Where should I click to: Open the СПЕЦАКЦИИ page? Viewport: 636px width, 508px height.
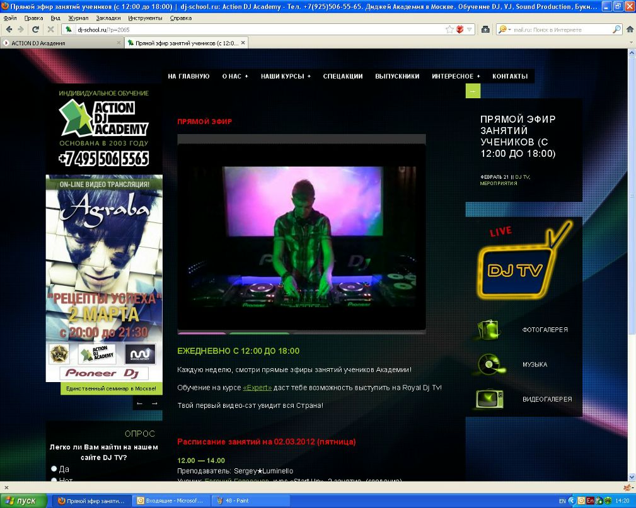(x=343, y=76)
